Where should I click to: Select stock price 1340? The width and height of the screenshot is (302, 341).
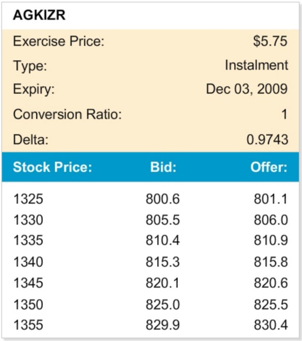tap(28, 262)
